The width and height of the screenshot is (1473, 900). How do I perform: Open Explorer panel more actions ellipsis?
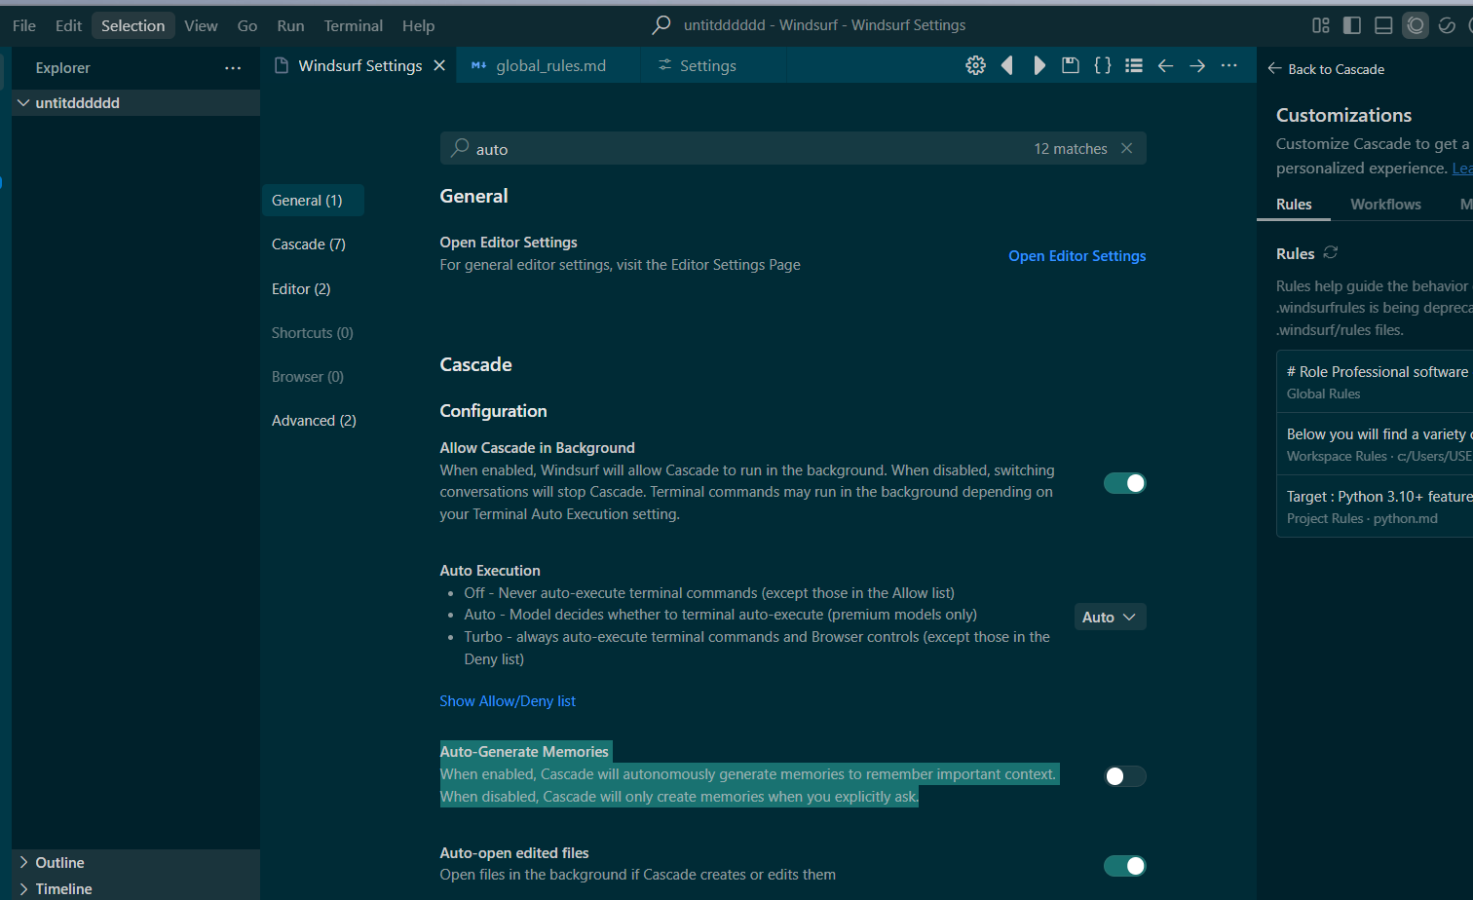233,68
